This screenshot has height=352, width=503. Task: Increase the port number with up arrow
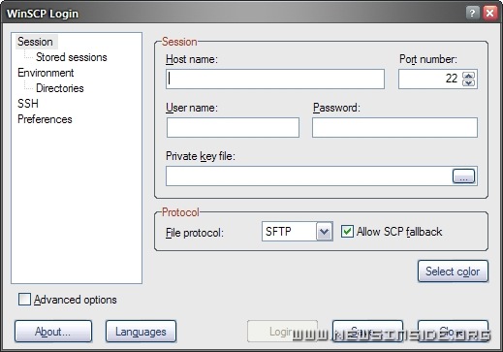pyautogui.click(x=468, y=76)
